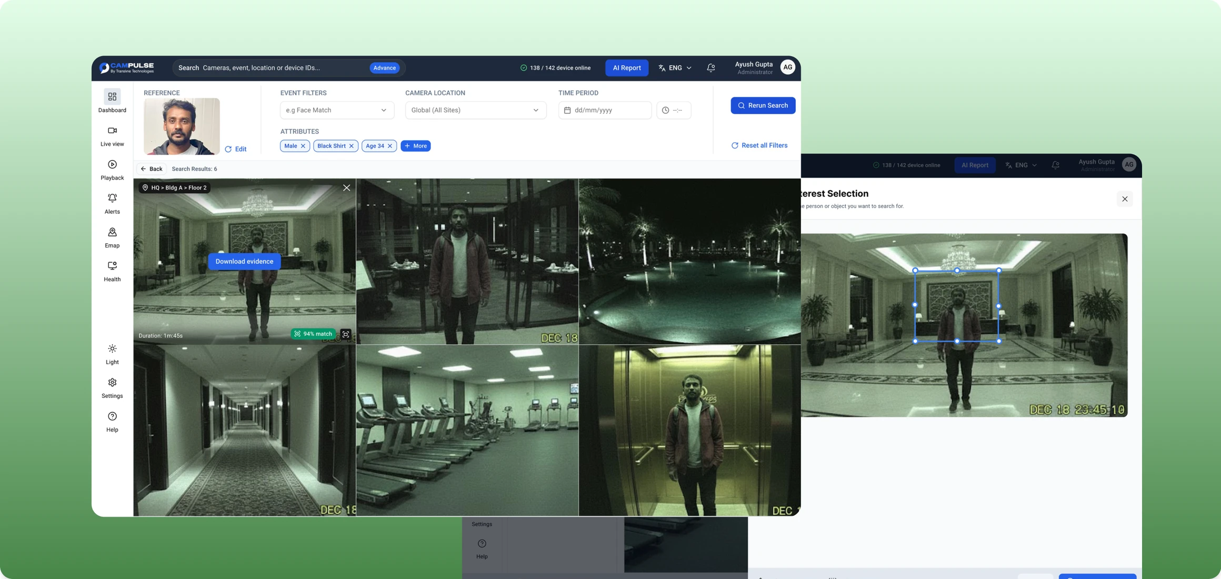The height and width of the screenshot is (579, 1221).
Task: Click Download evidence button
Action: 244,262
